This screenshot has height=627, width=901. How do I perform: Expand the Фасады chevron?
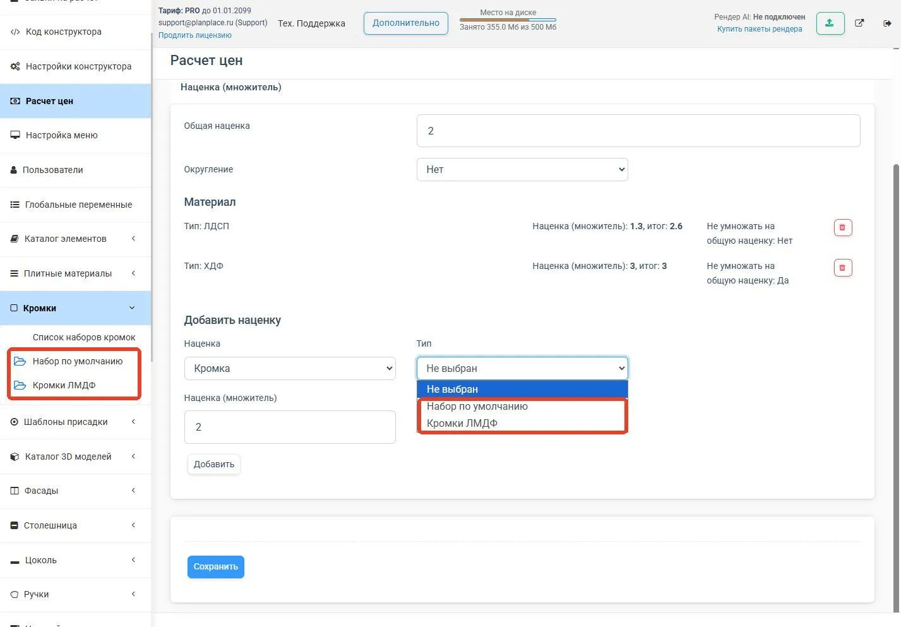coord(133,491)
